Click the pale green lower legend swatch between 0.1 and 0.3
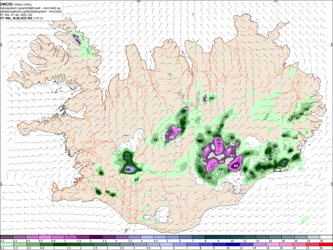The width and height of the screenshot is (333, 250). [7, 244]
